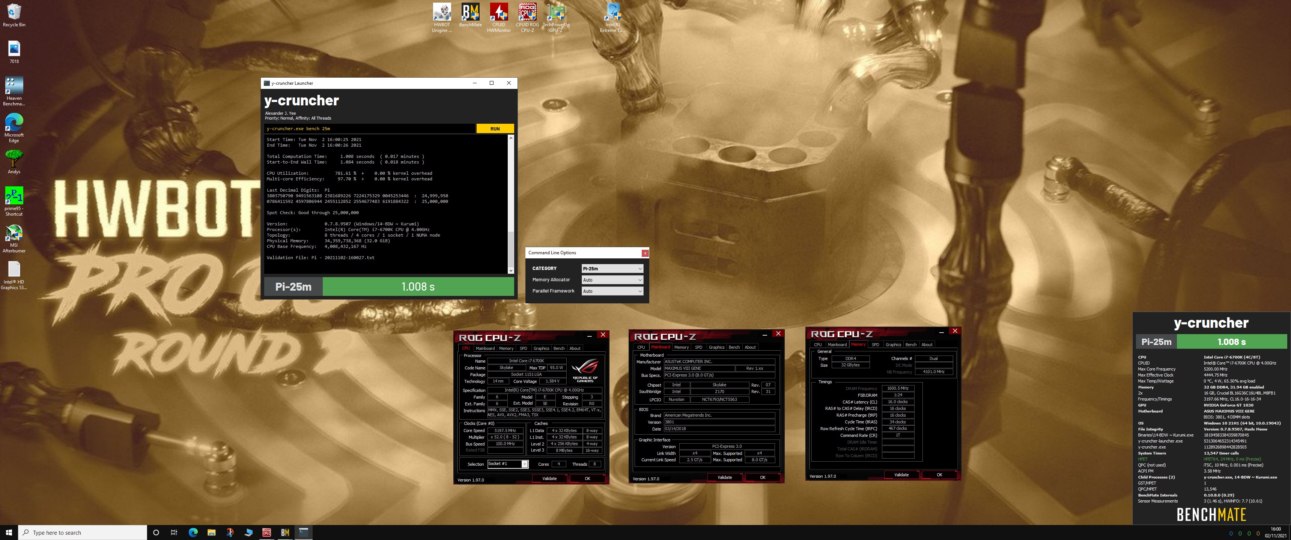Screen dimensions: 1291x540
Task: Open SPD tab in left CPU-Z window
Action: click(x=523, y=348)
